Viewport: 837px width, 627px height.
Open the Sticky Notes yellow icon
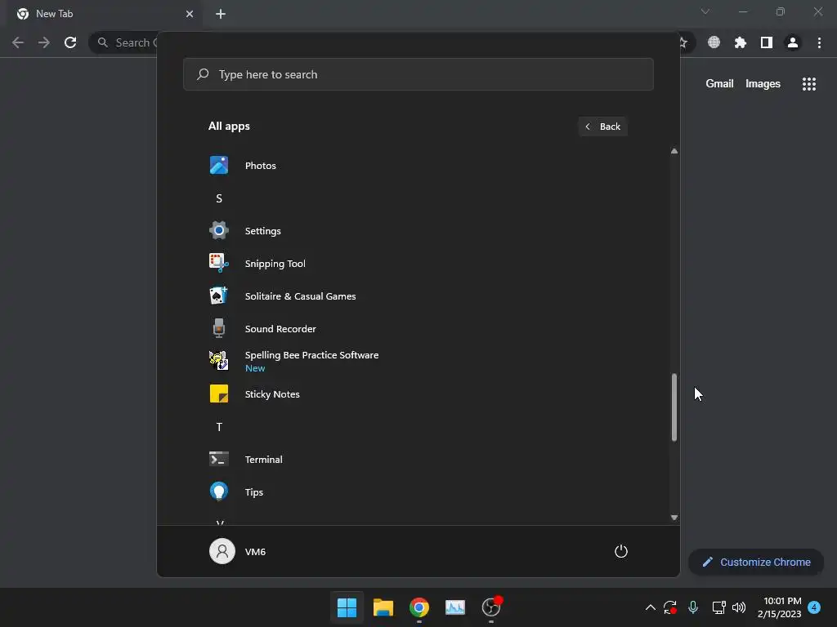[219, 394]
